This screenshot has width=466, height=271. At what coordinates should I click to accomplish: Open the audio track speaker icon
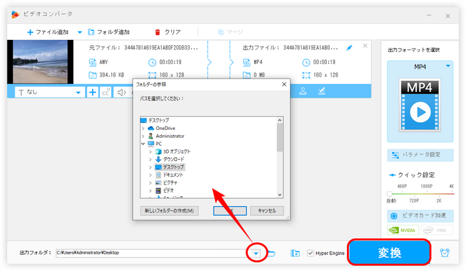tap(121, 93)
